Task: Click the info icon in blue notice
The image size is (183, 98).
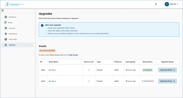Action: (42, 25)
